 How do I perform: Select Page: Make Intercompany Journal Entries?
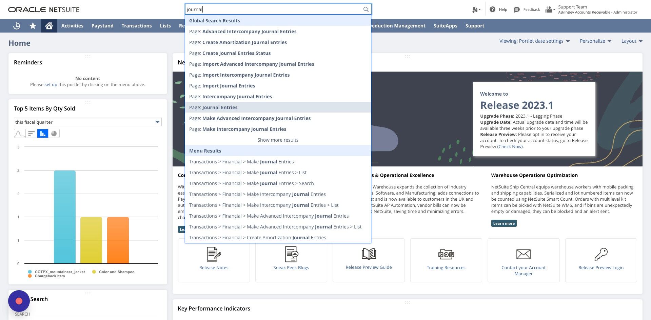(x=278, y=129)
